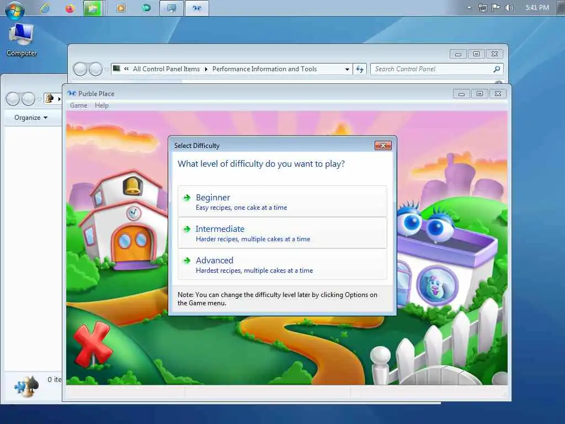This screenshot has height=424, width=565.
Task: Maximize the Control Panel window
Action: [x=476, y=54]
